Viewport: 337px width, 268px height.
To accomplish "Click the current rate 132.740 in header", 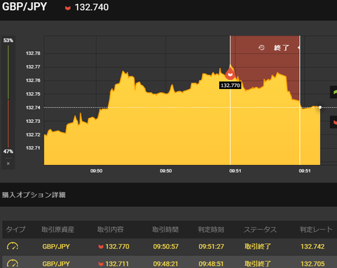I will pyautogui.click(x=92, y=7).
